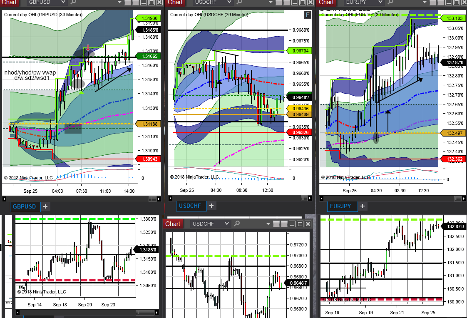Click the 0.96704 green price marker
The width and height of the screenshot is (467, 318).
point(299,51)
